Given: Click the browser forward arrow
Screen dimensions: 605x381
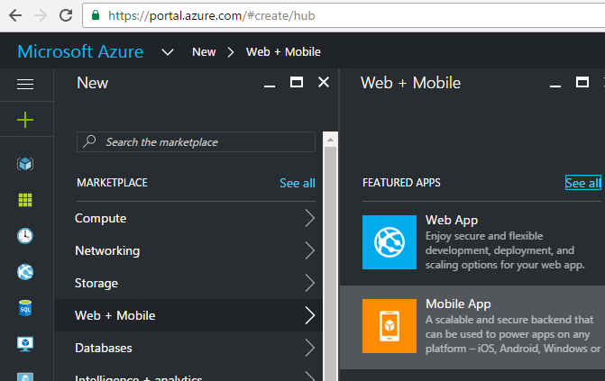Looking at the screenshot, I should pos(41,15).
